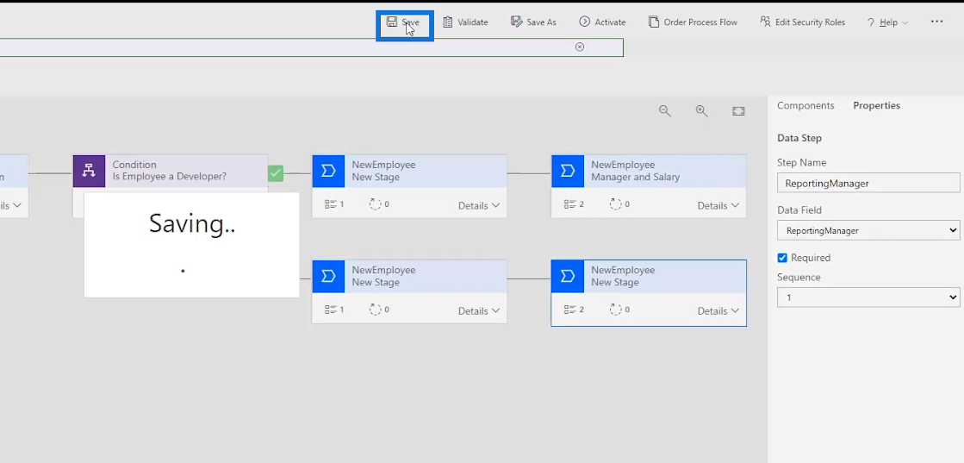
Task: Expand Details of bottom-left New Stage
Action: tap(479, 311)
